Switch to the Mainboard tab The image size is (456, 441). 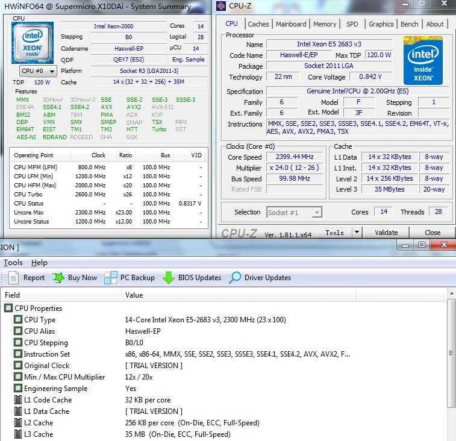(x=291, y=24)
